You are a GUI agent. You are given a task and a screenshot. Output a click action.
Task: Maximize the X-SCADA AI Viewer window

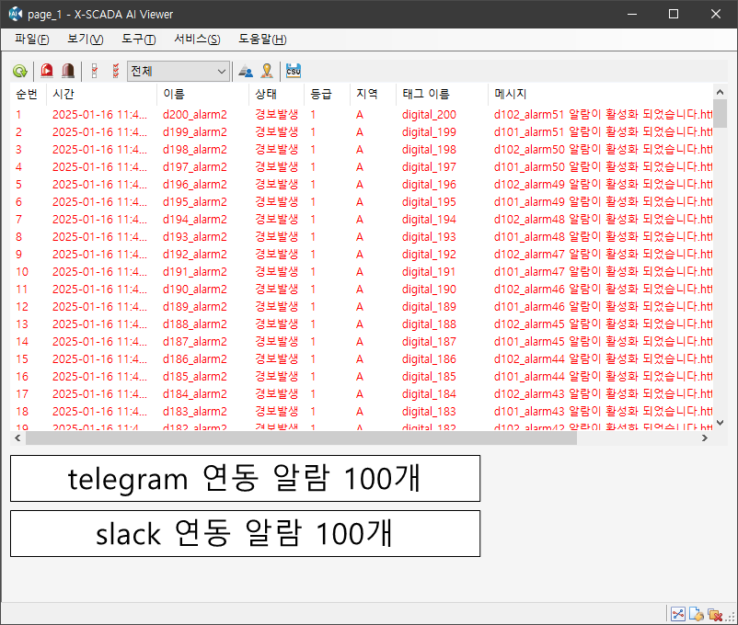click(x=674, y=14)
